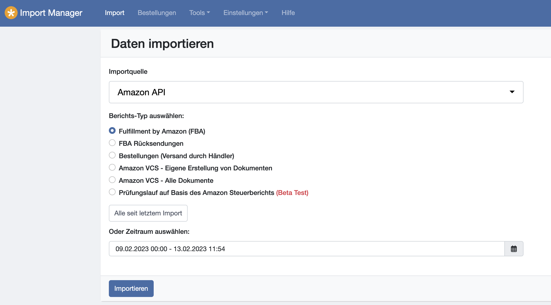This screenshot has height=305, width=551.
Task: Choose Amazon VCS - Eigene Erstellung von Dokumenten
Action: (112, 168)
